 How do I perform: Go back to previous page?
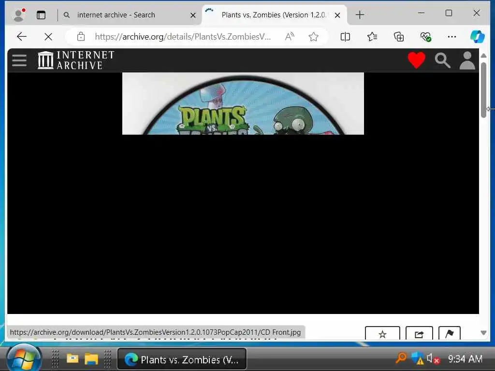pyautogui.click(x=21, y=37)
